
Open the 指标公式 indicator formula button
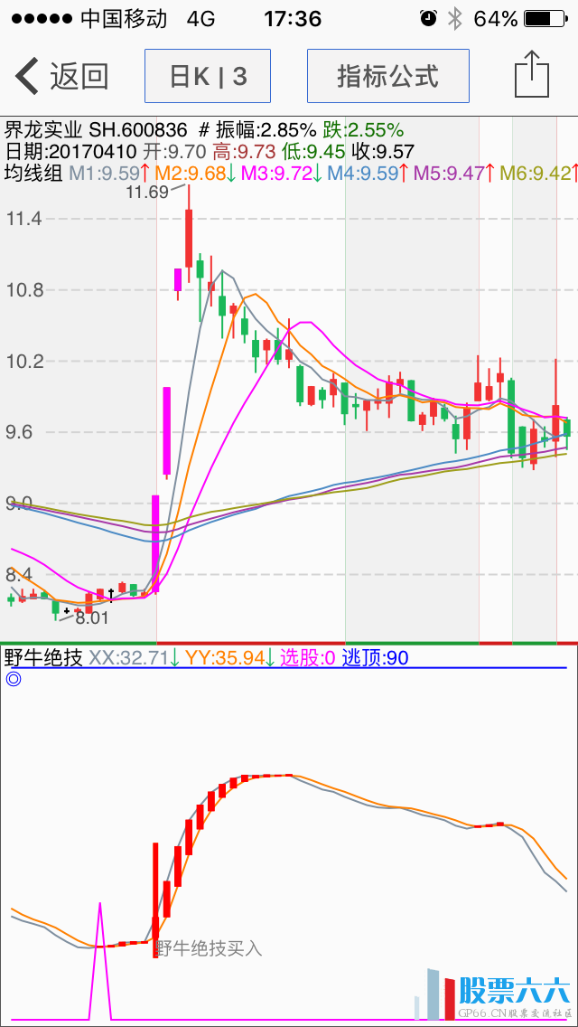pyautogui.click(x=388, y=76)
